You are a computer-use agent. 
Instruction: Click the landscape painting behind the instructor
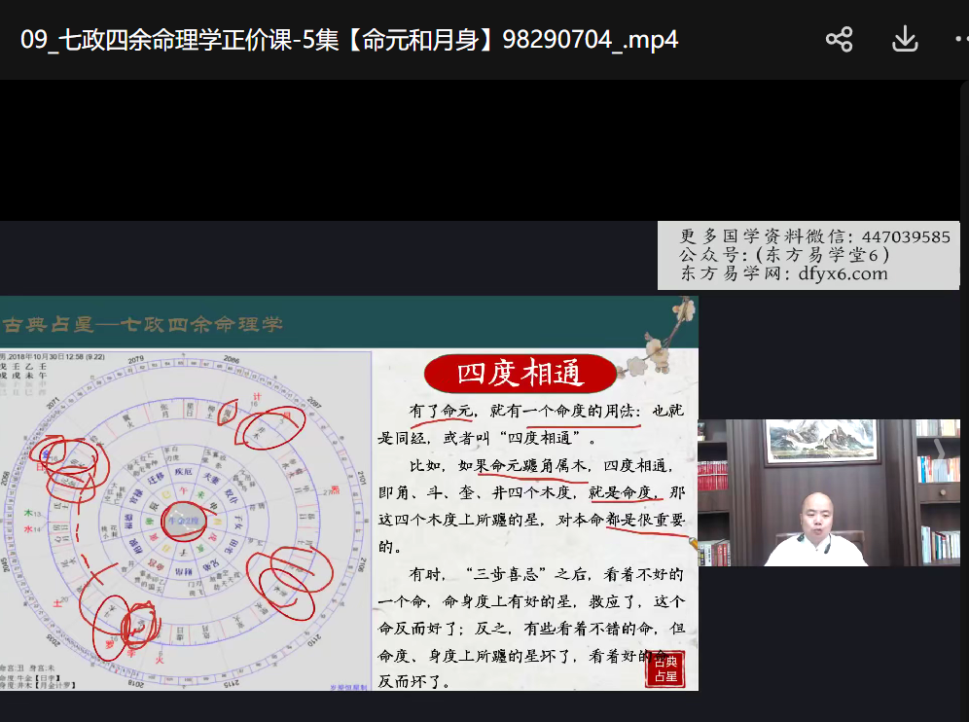[x=815, y=440]
